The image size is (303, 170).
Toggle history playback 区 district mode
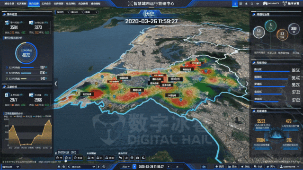(68, 158)
